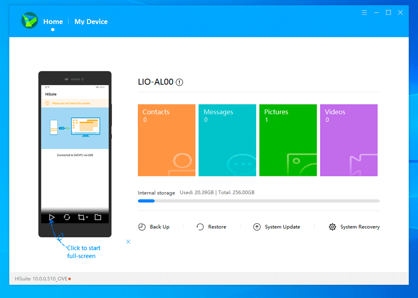The width and height of the screenshot is (418, 298).
Task: Click the System Recovery gear icon
Action: pyautogui.click(x=332, y=227)
